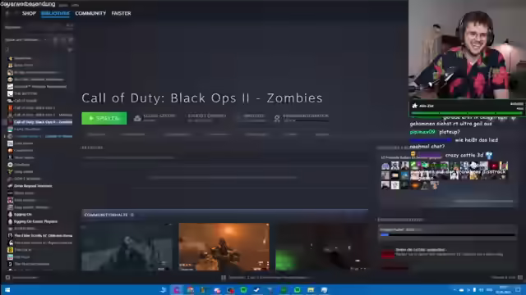Click the first friend avatar in friends panel
526x295 pixels.
[x=385, y=166]
